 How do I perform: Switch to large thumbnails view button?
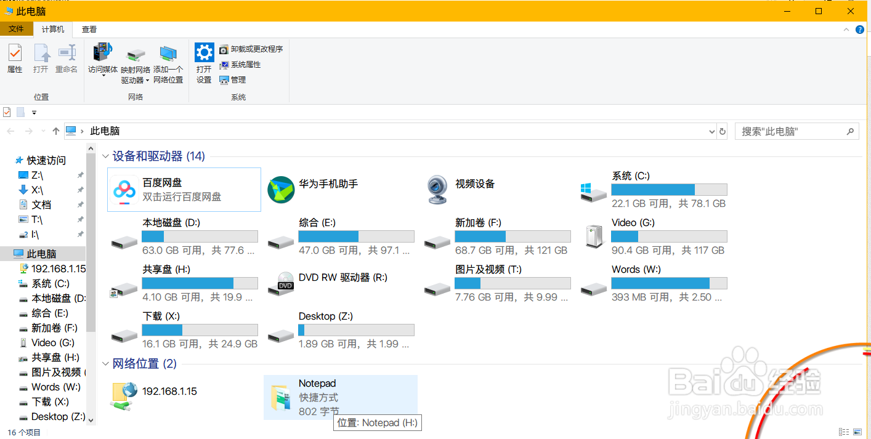tap(857, 432)
